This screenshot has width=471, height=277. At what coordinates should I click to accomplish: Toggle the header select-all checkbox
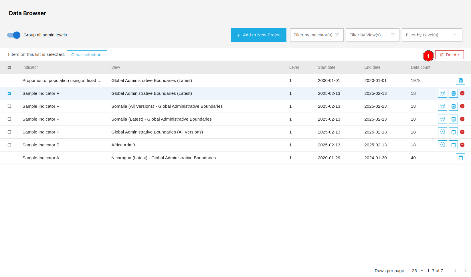coord(9,68)
